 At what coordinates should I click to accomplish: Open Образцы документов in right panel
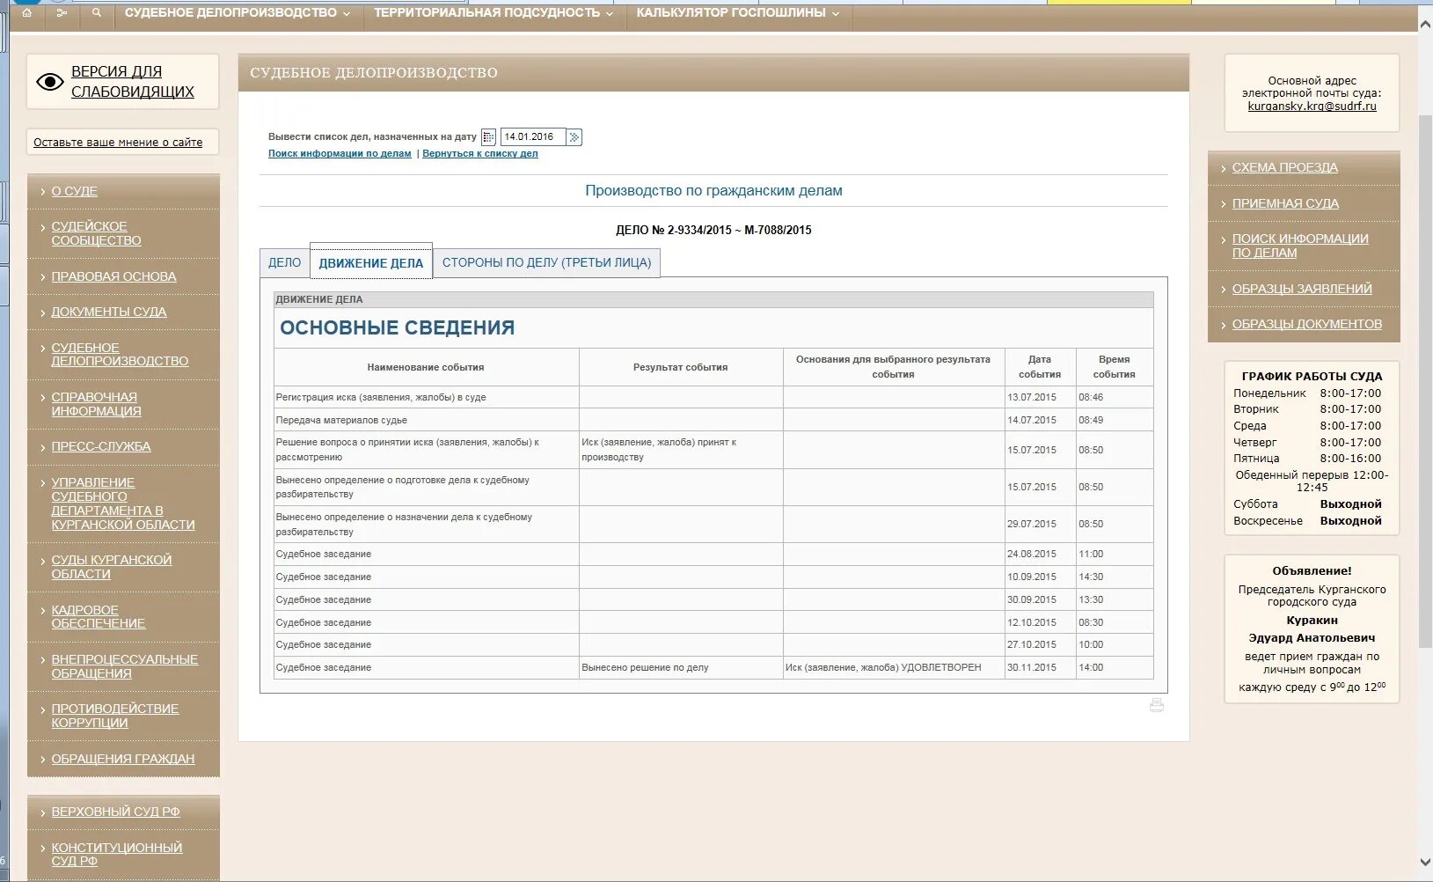(x=1306, y=324)
